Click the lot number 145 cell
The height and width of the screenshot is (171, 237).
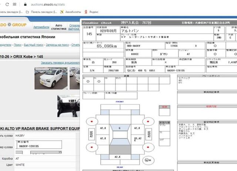(89, 34)
